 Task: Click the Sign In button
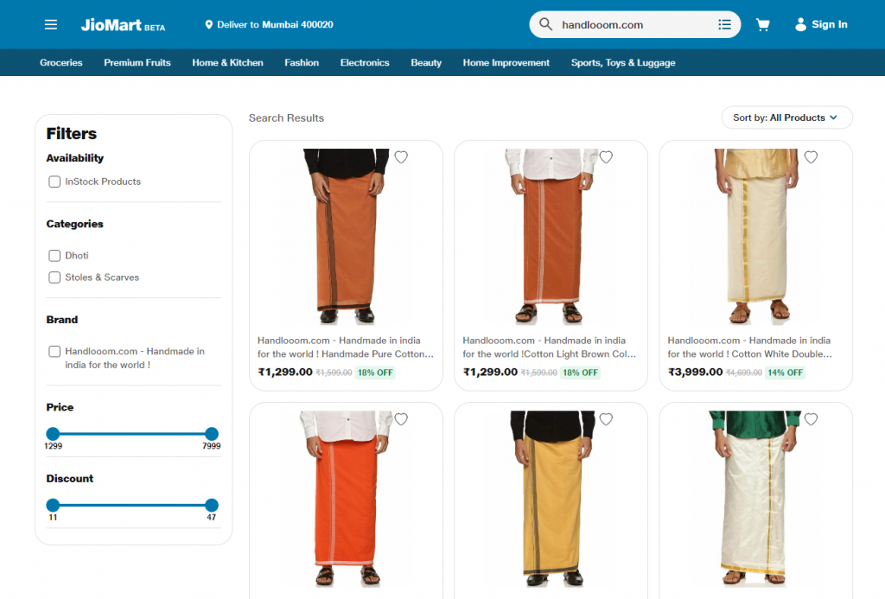point(821,25)
